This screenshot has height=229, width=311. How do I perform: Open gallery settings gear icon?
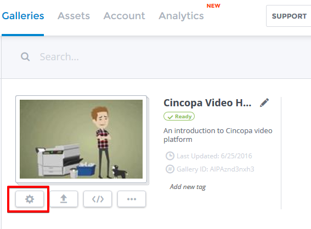tap(30, 199)
